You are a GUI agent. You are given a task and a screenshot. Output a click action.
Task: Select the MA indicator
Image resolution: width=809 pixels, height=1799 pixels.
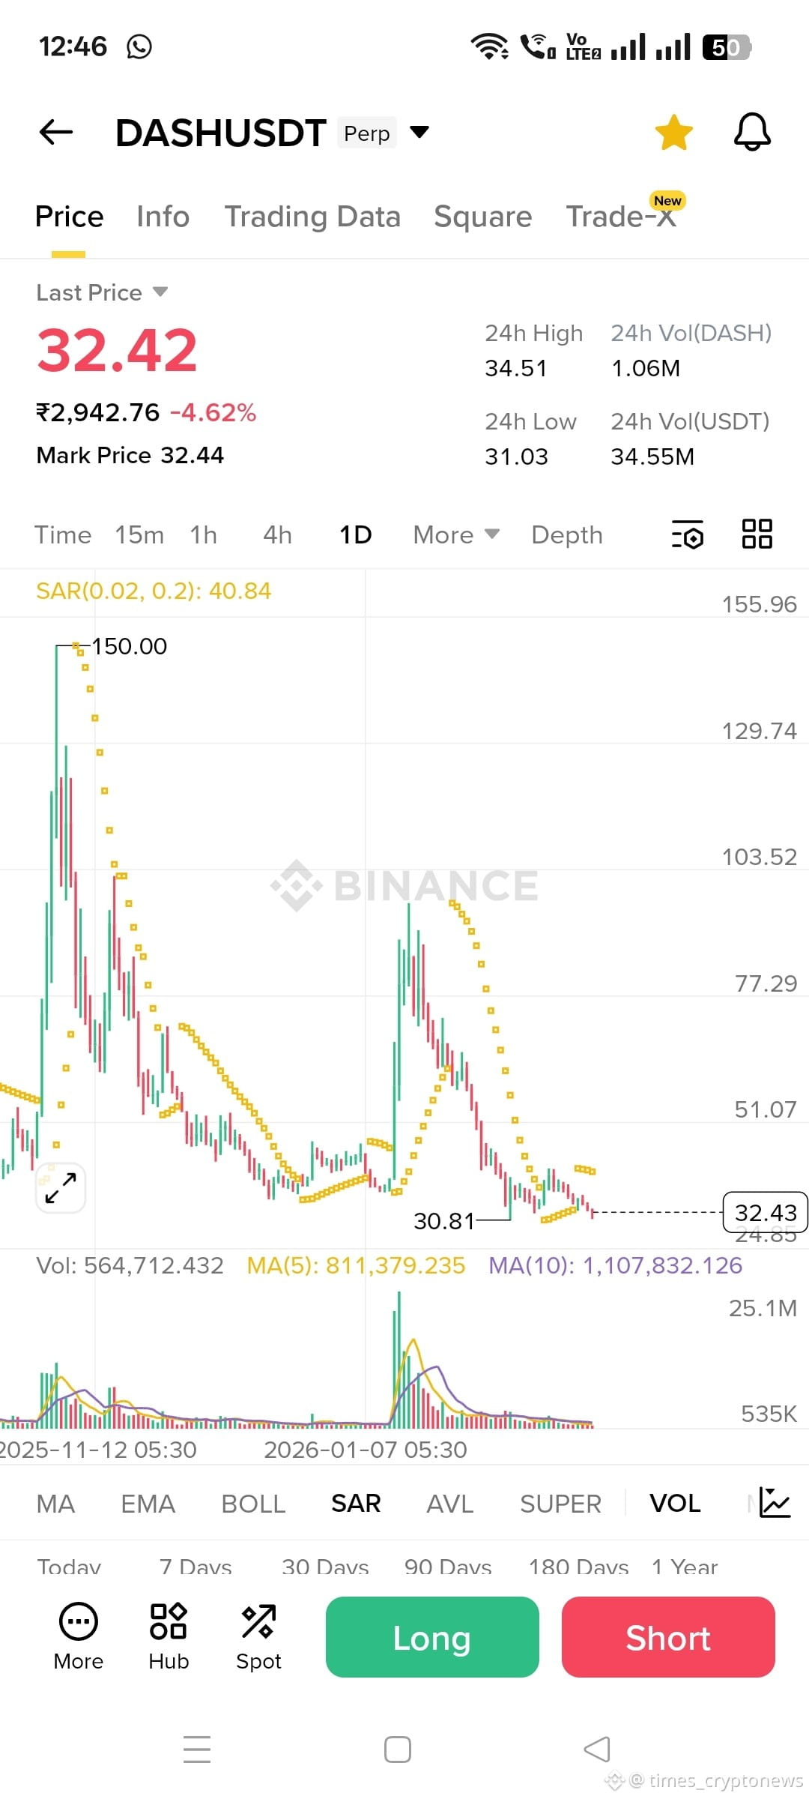pyautogui.click(x=55, y=1504)
